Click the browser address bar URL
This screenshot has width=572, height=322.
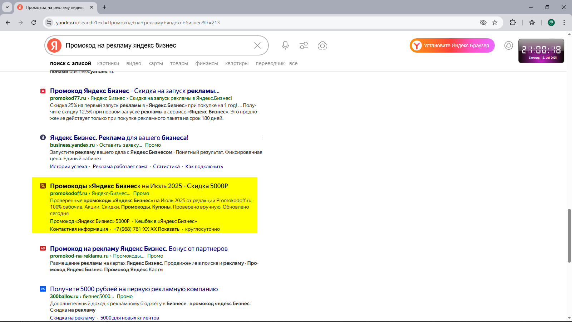(138, 23)
